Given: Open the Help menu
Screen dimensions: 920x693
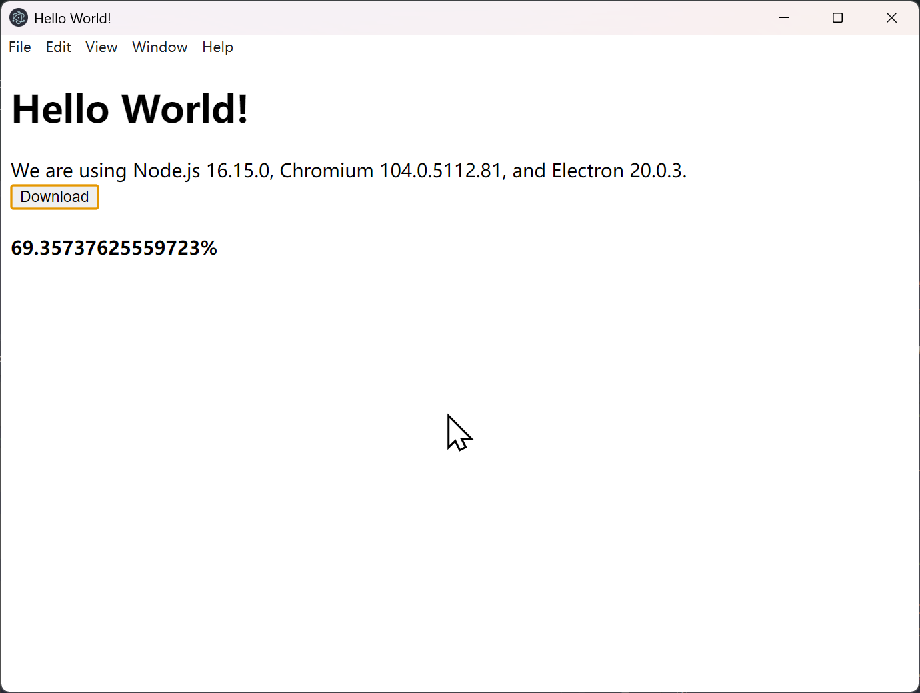Looking at the screenshot, I should pos(218,47).
